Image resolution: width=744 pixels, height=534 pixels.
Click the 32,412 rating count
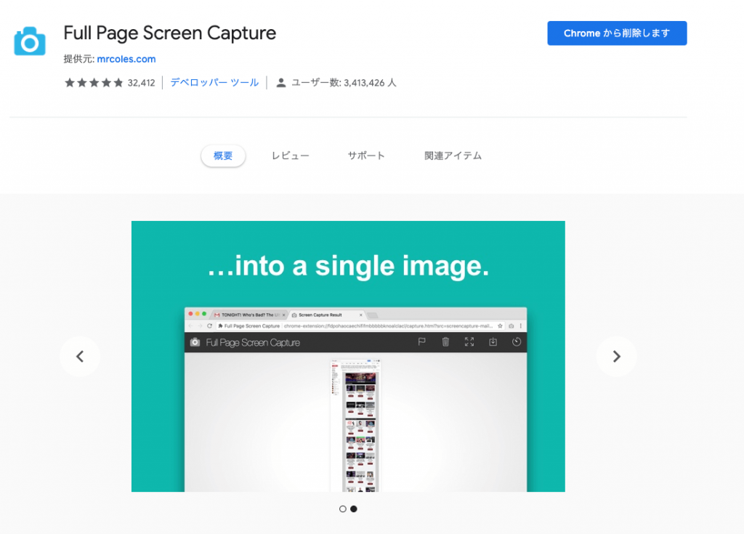coord(142,83)
